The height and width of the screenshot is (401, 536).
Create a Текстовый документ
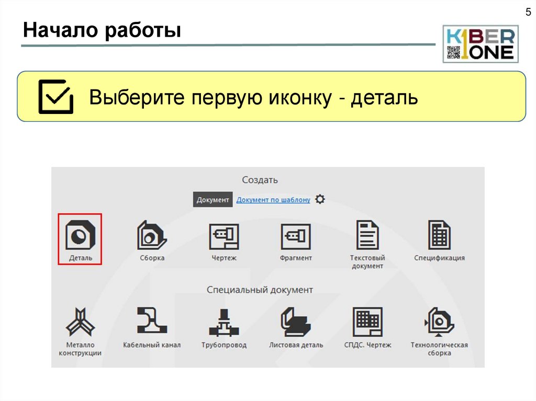[x=367, y=235]
